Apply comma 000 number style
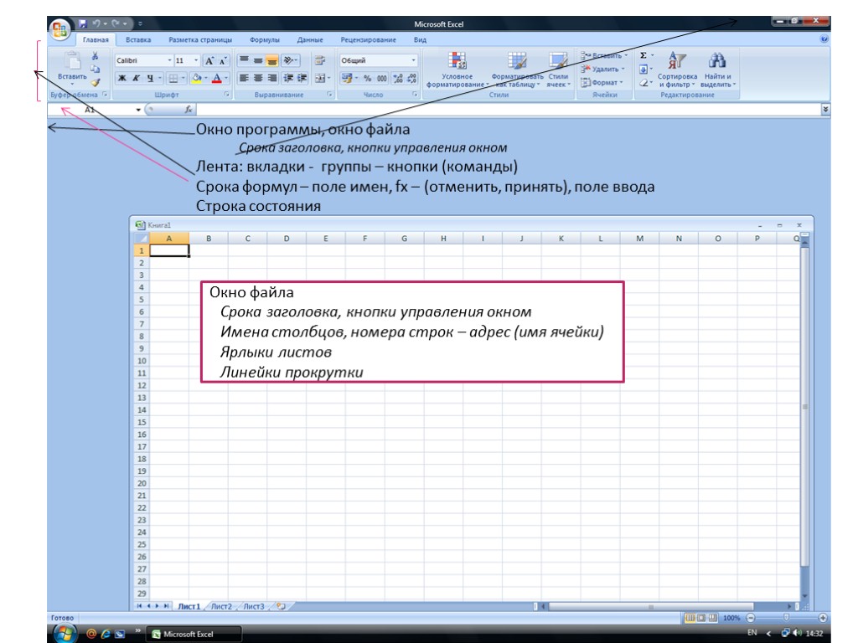858x643 pixels. pyautogui.click(x=382, y=78)
